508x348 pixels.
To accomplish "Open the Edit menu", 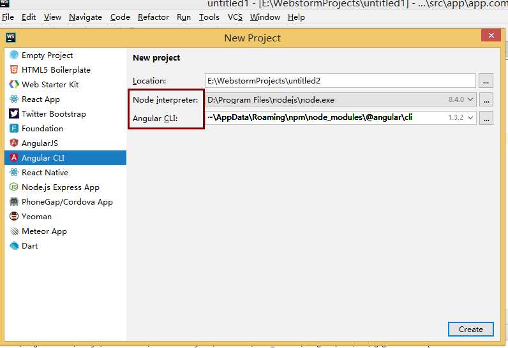I will pyautogui.click(x=29, y=17).
